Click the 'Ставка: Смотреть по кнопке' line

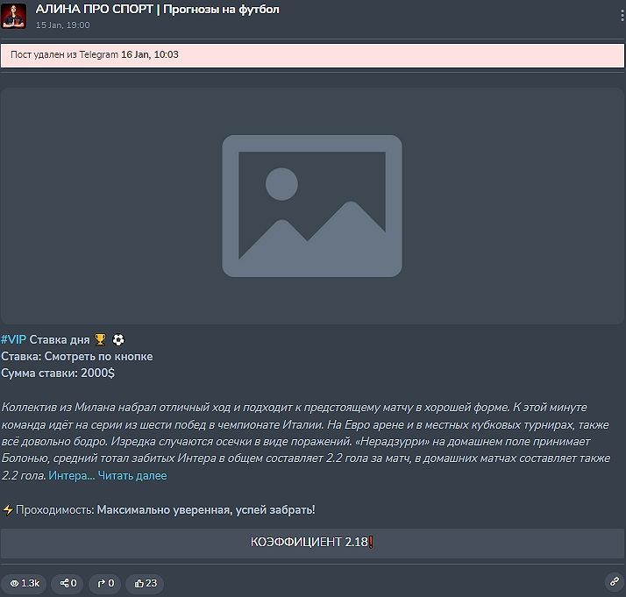click(77, 356)
